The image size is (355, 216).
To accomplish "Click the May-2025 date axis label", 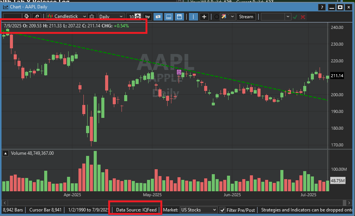I will [x=152, y=195].
